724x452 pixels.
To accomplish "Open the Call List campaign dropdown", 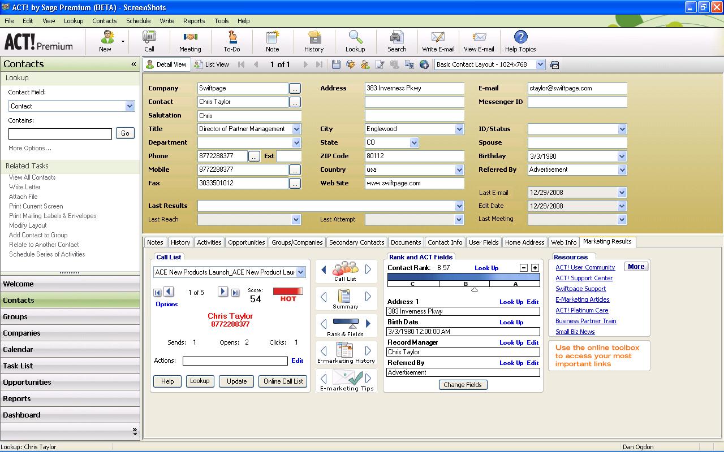I will click(x=300, y=272).
